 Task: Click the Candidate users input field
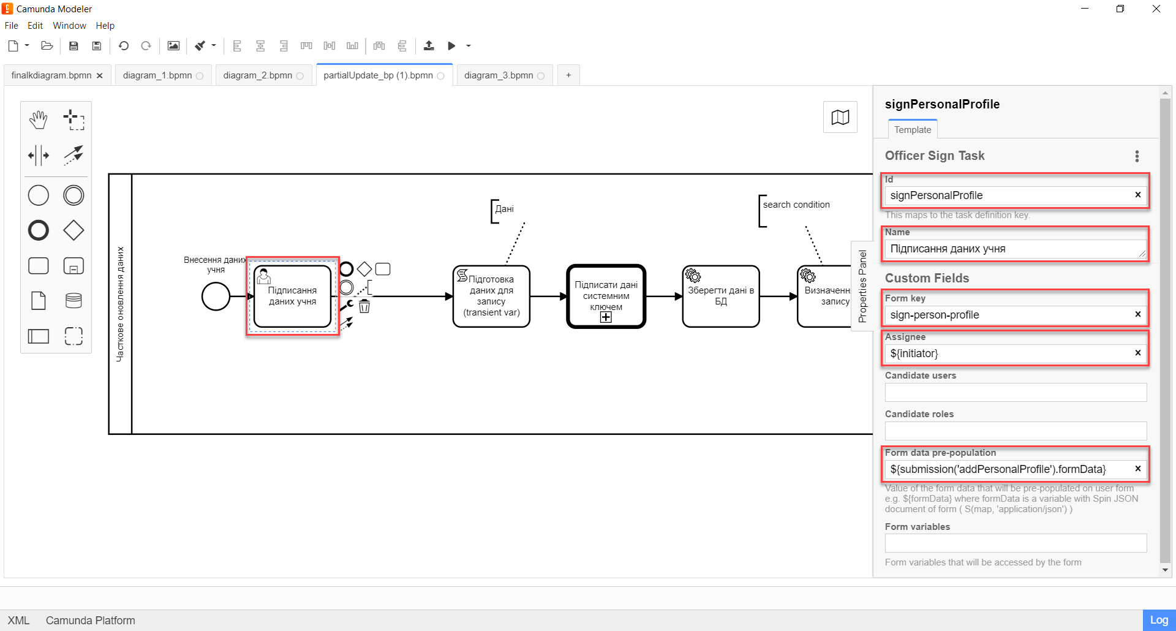(x=1016, y=392)
